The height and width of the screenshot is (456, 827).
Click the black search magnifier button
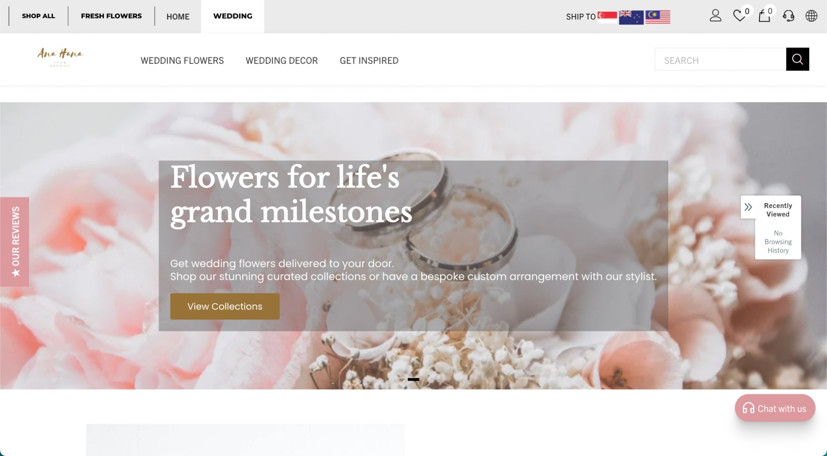[798, 59]
